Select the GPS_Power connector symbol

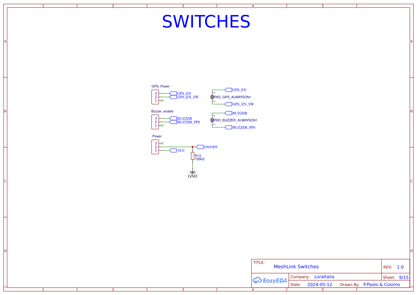click(x=155, y=96)
